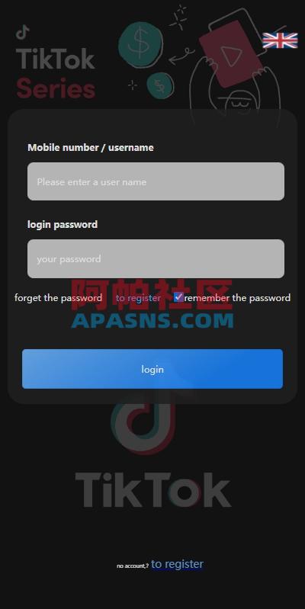Screen dimensions: 305x609
Task: Focus the "your password" input field
Action: click(x=156, y=258)
